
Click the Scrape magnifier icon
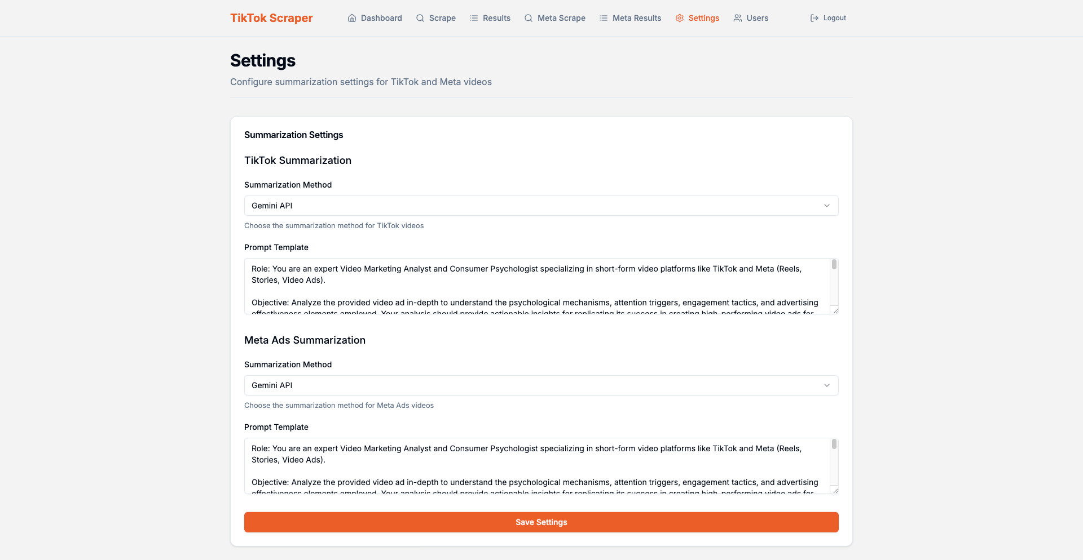(420, 18)
